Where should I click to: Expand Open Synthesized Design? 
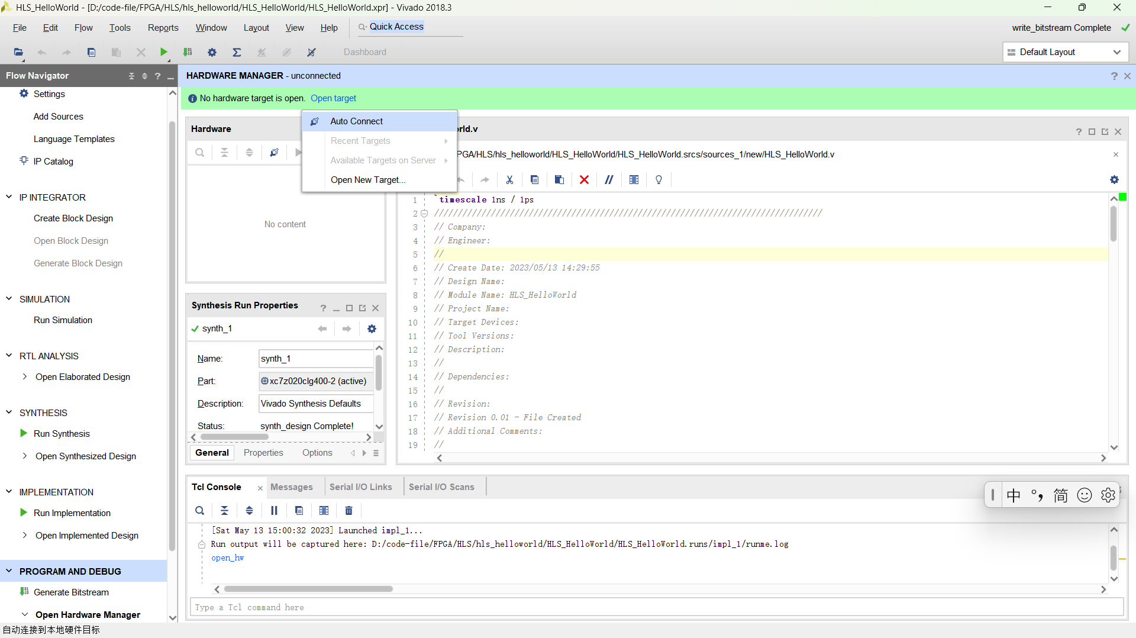pyautogui.click(x=24, y=456)
